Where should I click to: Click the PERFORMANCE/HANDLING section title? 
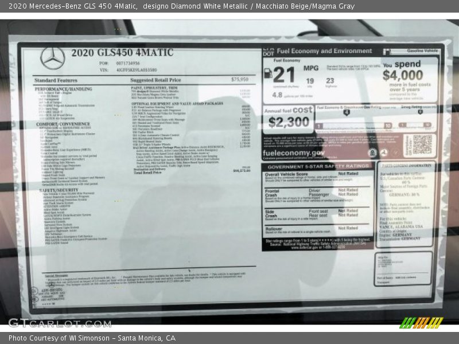[x=63, y=89]
